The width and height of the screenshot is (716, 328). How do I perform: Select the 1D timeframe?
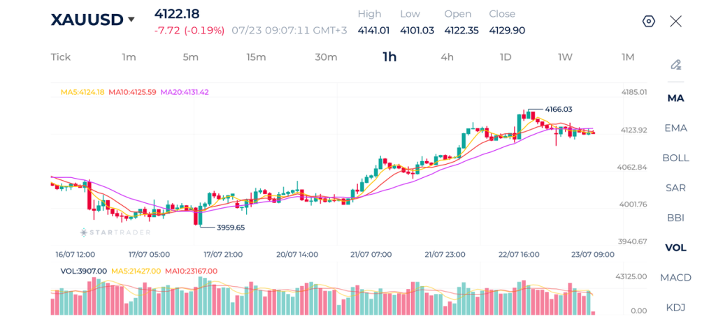(x=506, y=57)
